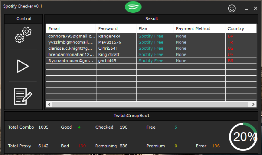The height and width of the screenshot is (155, 262).
Task: Open settings via the double gears icon
Action: pos(23,35)
